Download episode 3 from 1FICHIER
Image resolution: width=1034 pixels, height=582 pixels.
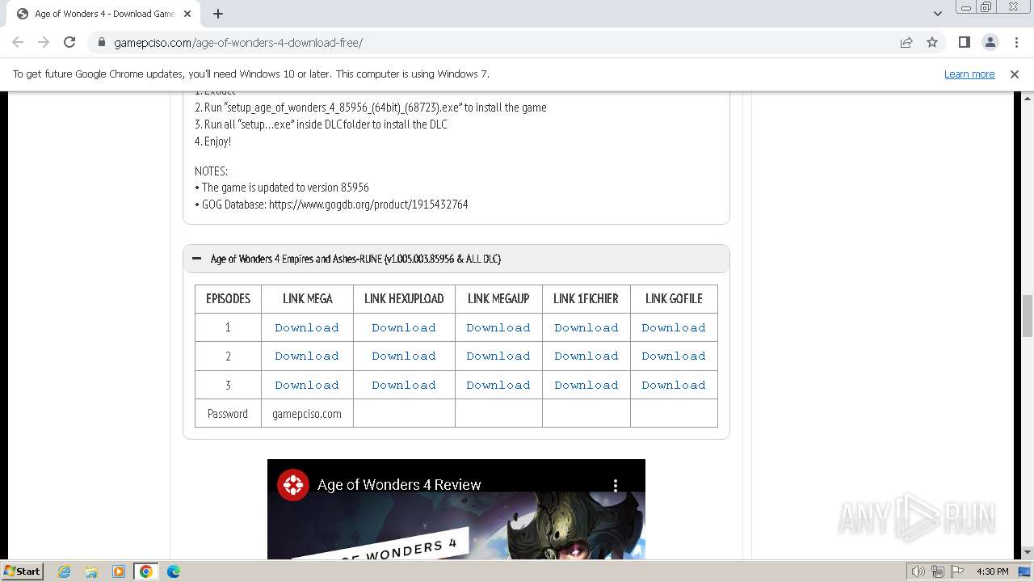586,385
